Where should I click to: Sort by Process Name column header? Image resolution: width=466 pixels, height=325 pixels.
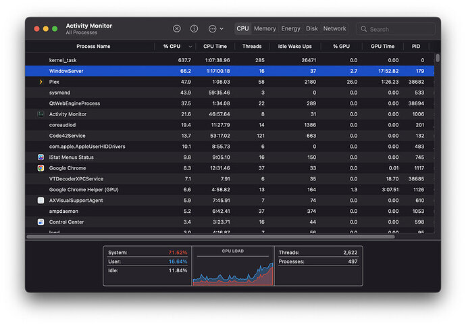pos(93,47)
